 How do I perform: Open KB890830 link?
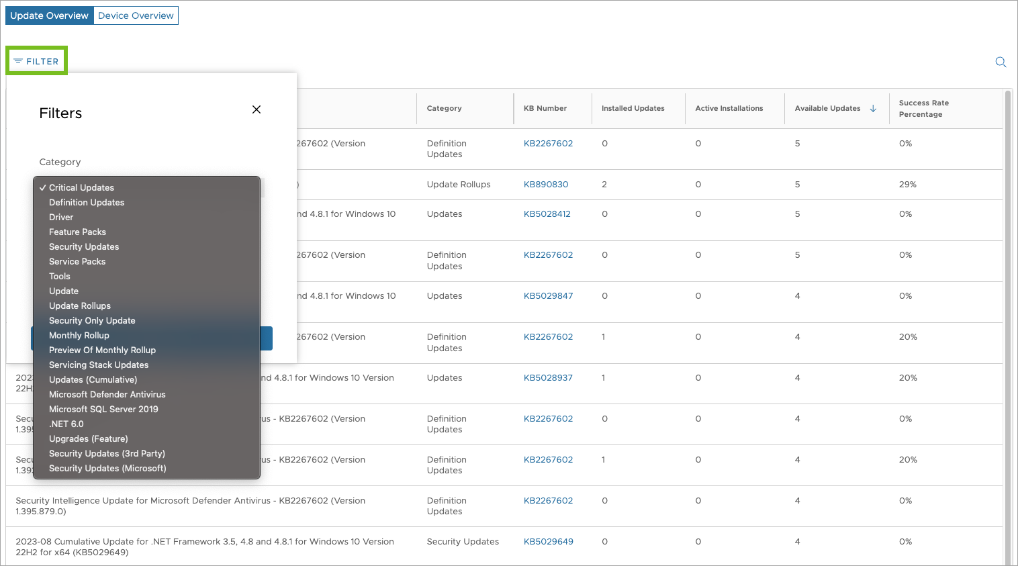pyautogui.click(x=546, y=184)
